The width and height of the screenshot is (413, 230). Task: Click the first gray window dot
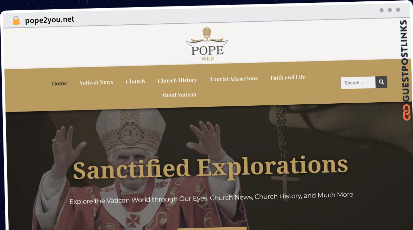(381, 10)
